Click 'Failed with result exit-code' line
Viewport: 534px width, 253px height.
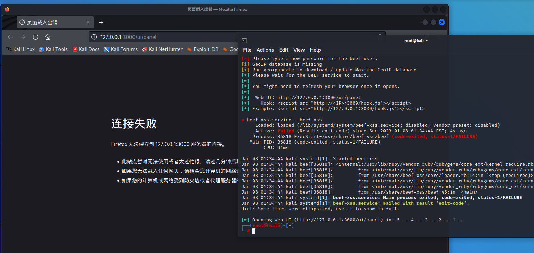tap(355, 203)
